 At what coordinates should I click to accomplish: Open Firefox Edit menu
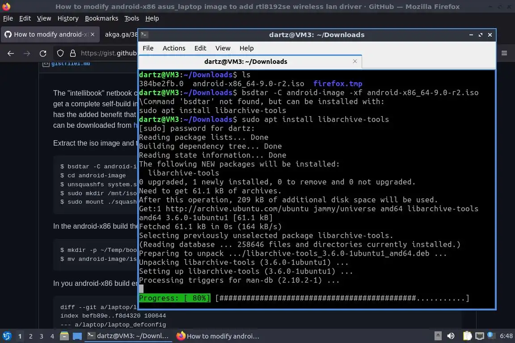click(x=25, y=18)
